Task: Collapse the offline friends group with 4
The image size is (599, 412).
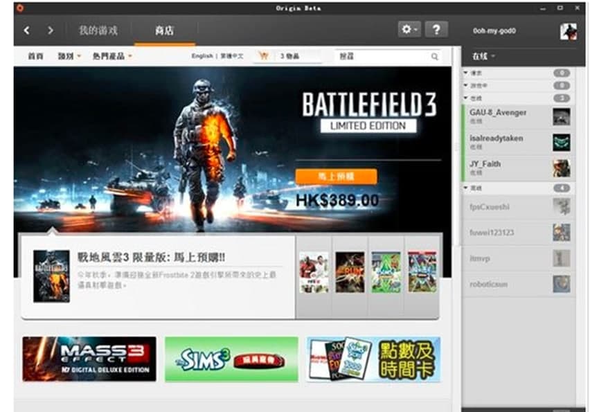Action: tap(467, 188)
